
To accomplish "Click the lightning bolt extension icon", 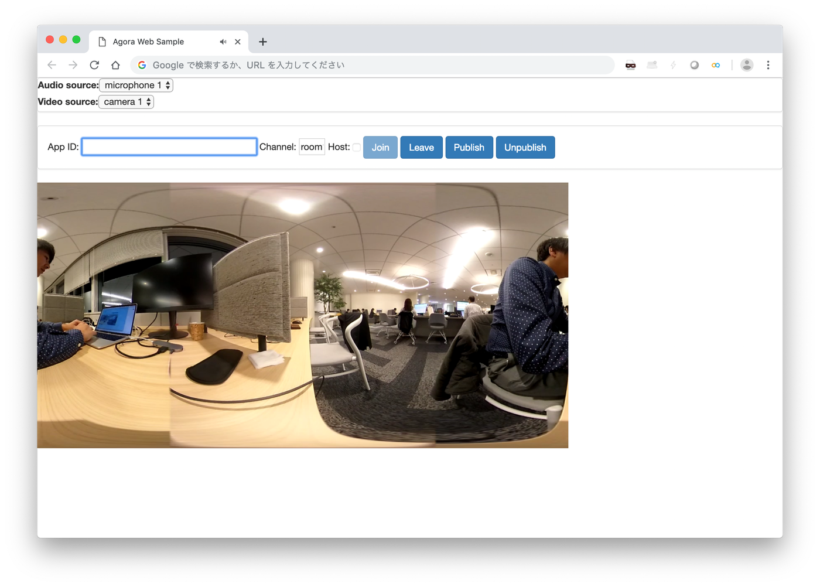I will 673,65.
